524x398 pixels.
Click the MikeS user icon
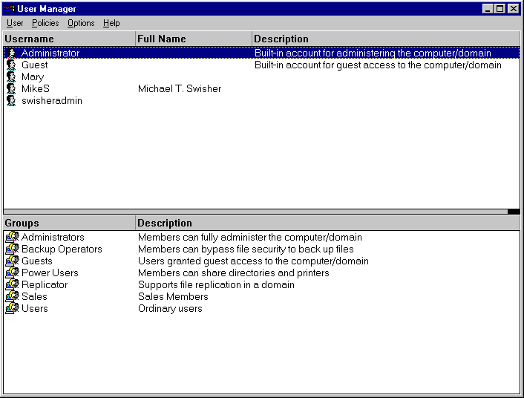point(11,88)
